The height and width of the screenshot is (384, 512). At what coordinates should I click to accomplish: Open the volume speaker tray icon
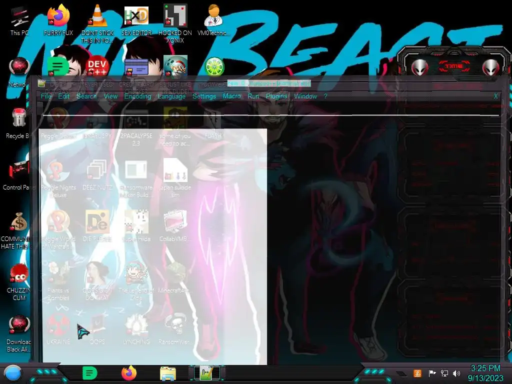click(x=456, y=373)
